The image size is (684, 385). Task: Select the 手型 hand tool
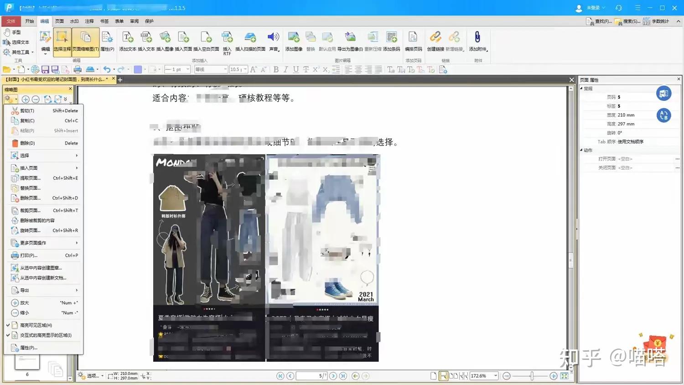pos(13,32)
